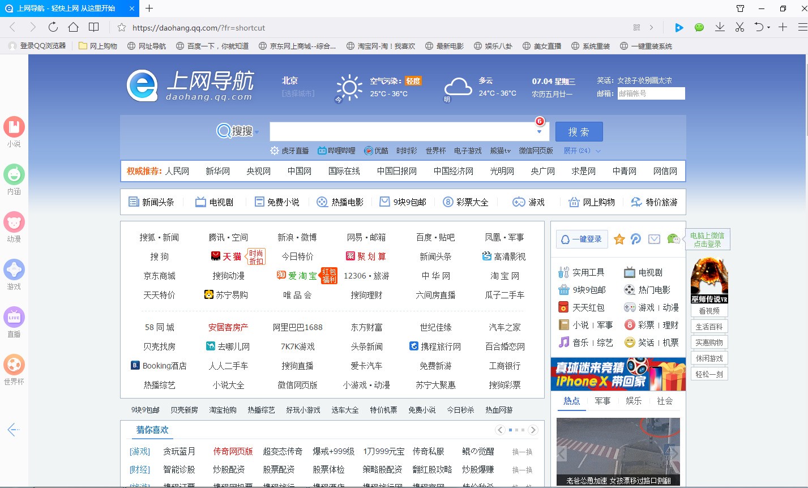Screen dimensions: 808x488
Task: Click the browser home icon
Action: [73, 27]
